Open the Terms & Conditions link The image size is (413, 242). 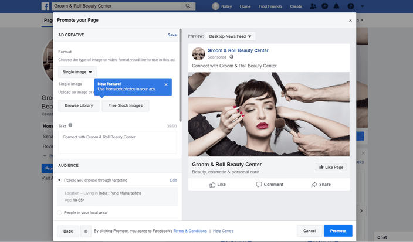click(x=190, y=231)
